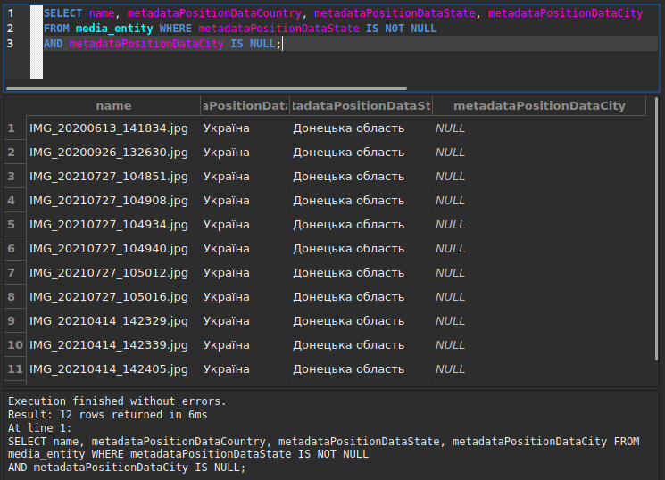
Task: Click the Україна cell in row 1
Action: coord(245,128)
